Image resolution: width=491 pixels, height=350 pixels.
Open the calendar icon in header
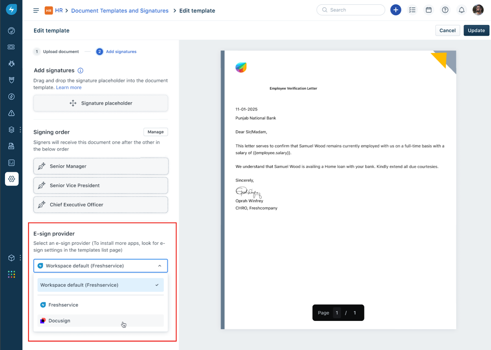coord(429,10)
